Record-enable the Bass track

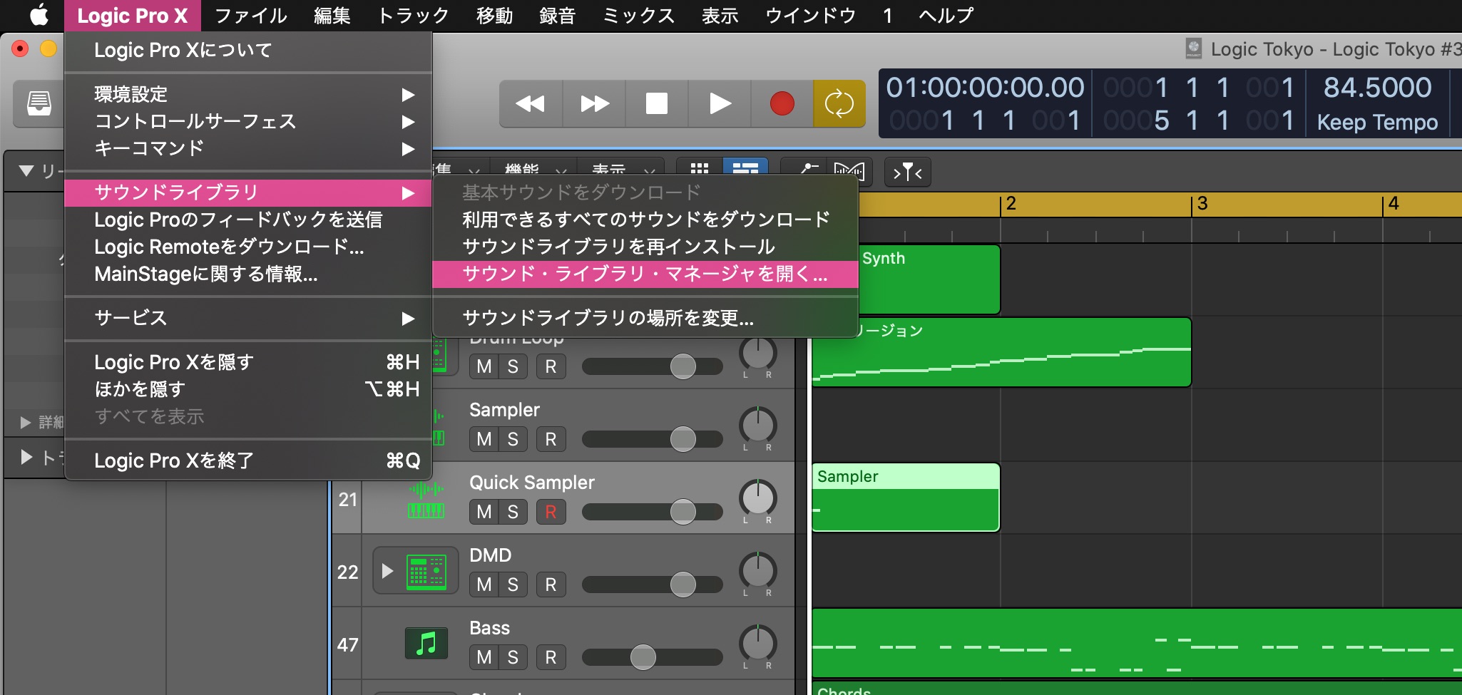click(551, 657)
